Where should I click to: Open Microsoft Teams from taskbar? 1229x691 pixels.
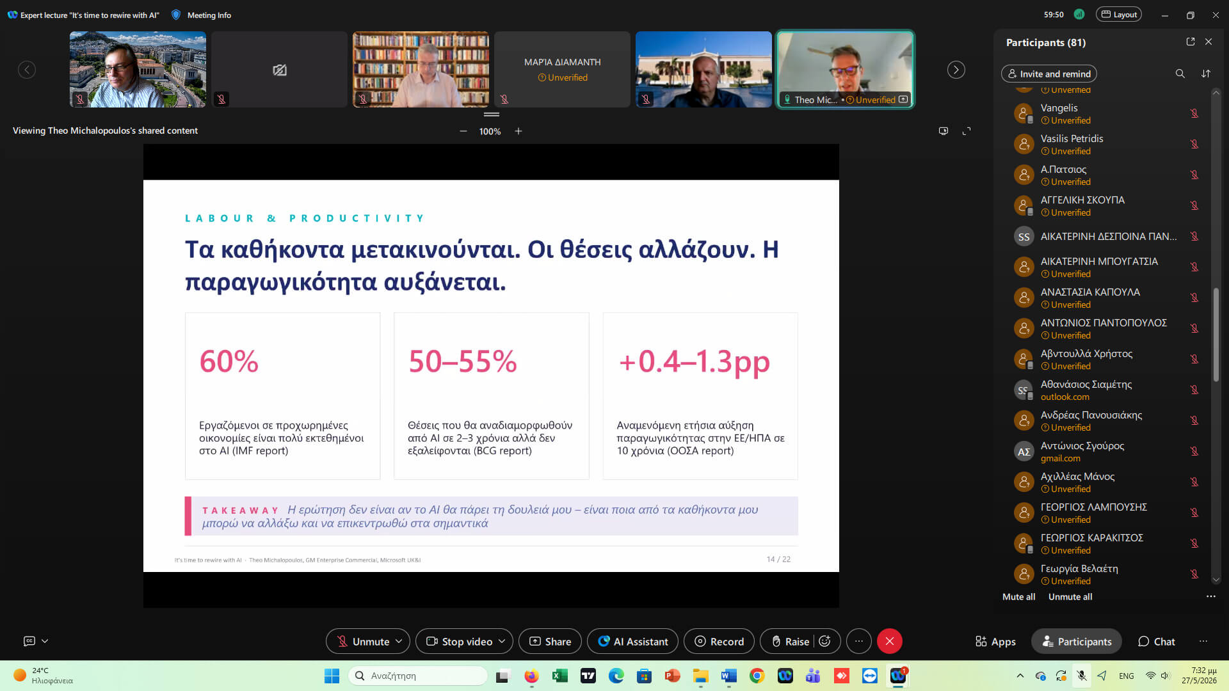pyautogui.click(x=813, y=676)
